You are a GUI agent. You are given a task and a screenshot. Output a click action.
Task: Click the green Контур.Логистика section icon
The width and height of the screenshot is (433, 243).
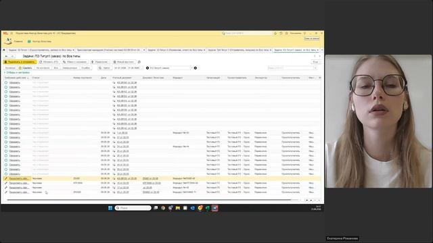29,41
